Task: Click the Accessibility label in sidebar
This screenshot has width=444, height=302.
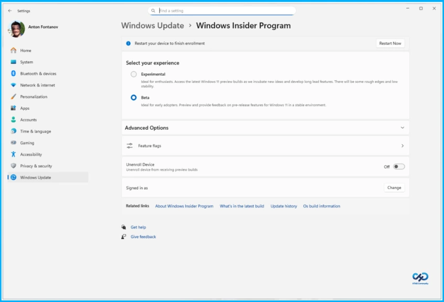Action: click(x=31, y=154)
